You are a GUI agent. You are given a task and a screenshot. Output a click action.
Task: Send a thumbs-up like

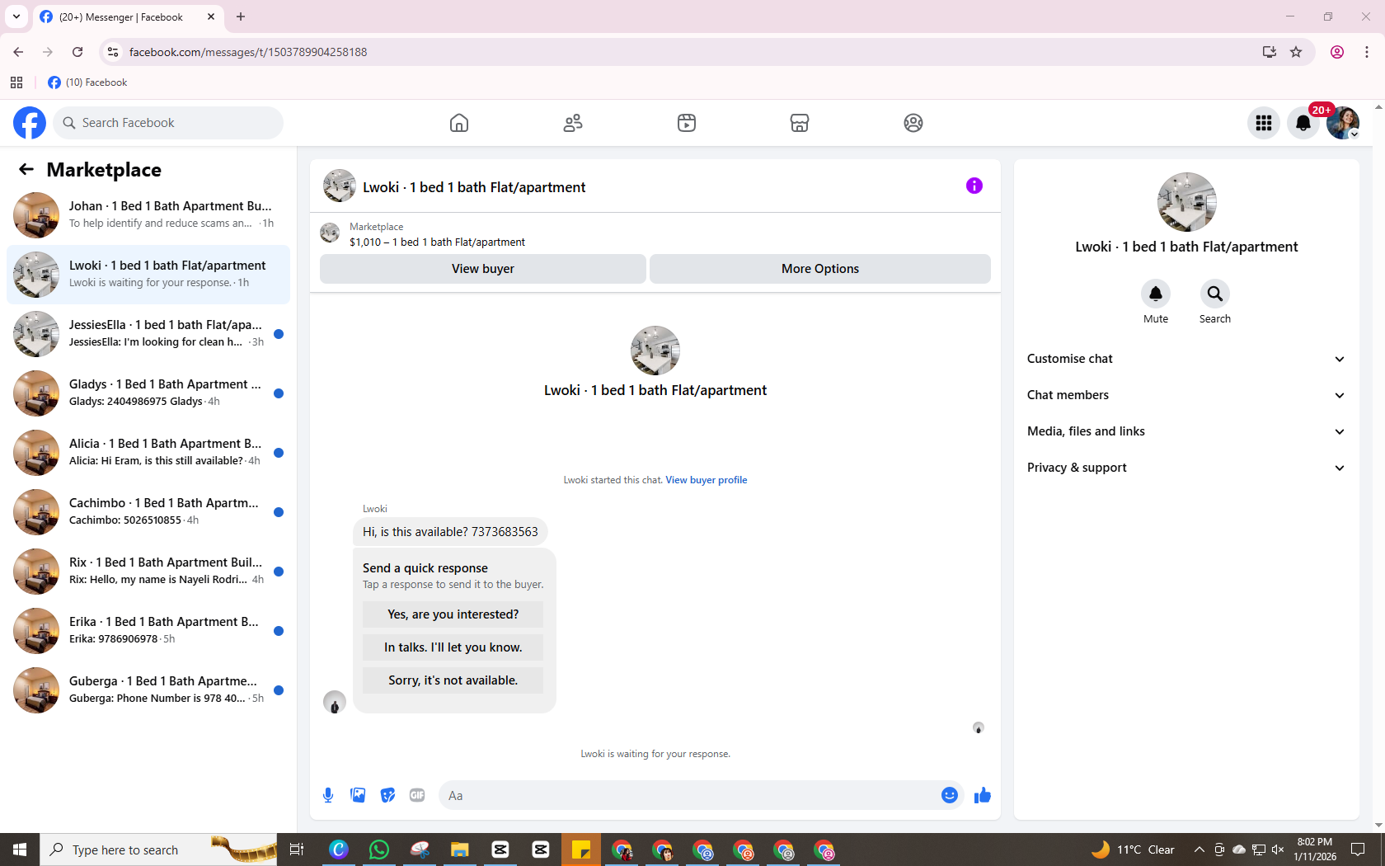983,795
